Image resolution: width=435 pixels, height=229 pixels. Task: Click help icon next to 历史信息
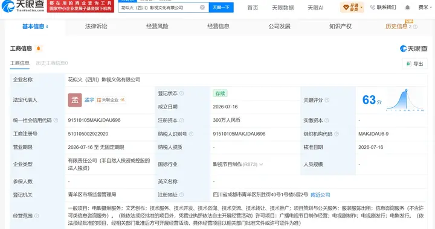(x=415, y=27)
